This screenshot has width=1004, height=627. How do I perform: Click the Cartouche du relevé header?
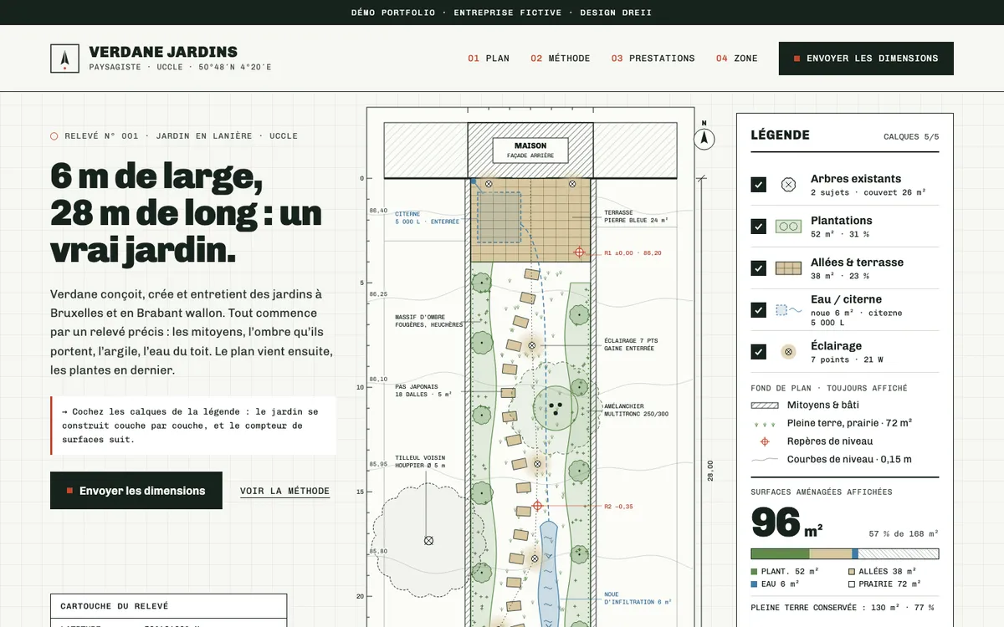tap(168, 606)
